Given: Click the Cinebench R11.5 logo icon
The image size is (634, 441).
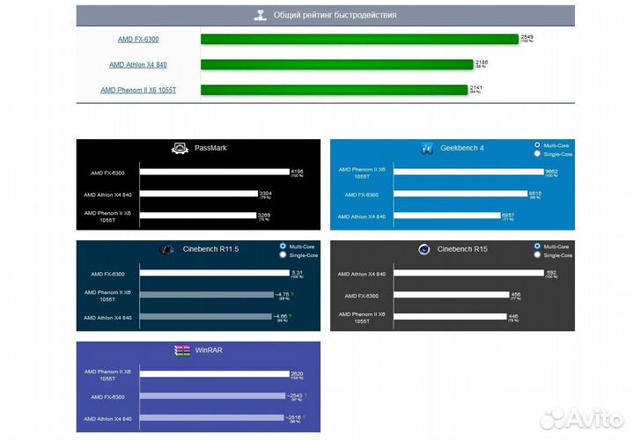Looking at the screenshot, I should point(166,249).
